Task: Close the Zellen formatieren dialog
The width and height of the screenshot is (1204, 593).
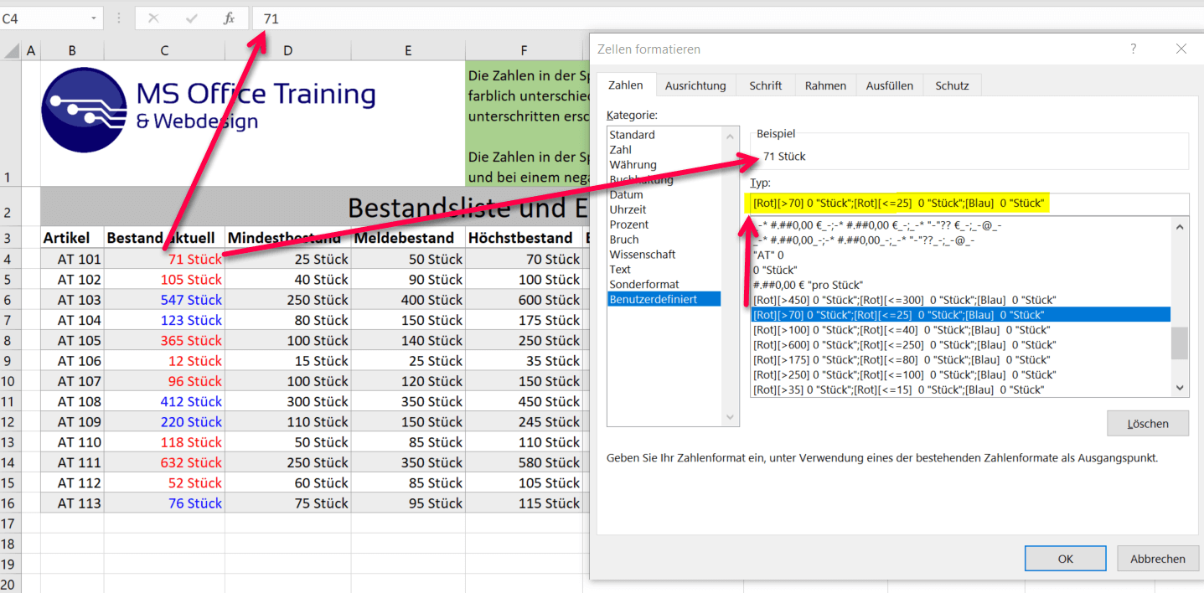Action: [1181, 49]
